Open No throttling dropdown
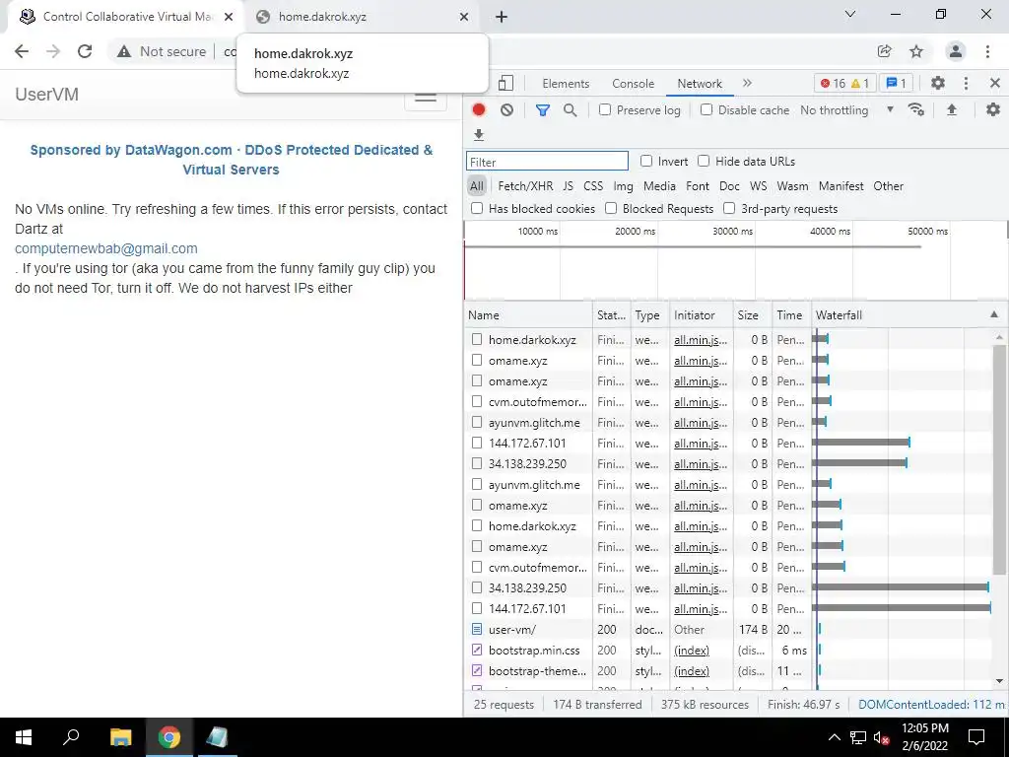1009x757 pixels. tap(846, 110)
